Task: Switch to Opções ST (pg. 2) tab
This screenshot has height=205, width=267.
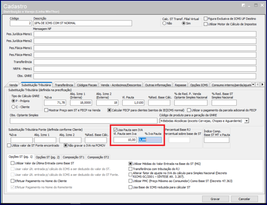Action: tap(48, 157)
